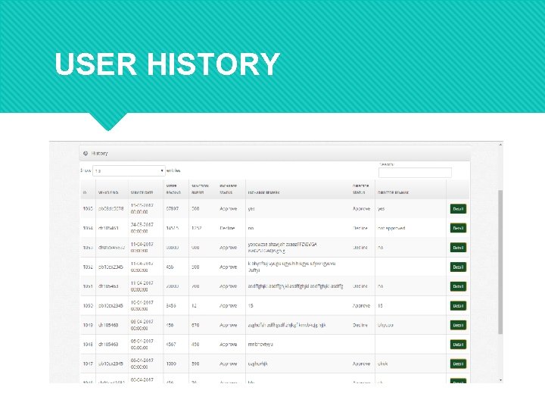Viewport: 545px width, 409px height.
Task: Open Detail for record 1050
Action: (x=458, y=306)
